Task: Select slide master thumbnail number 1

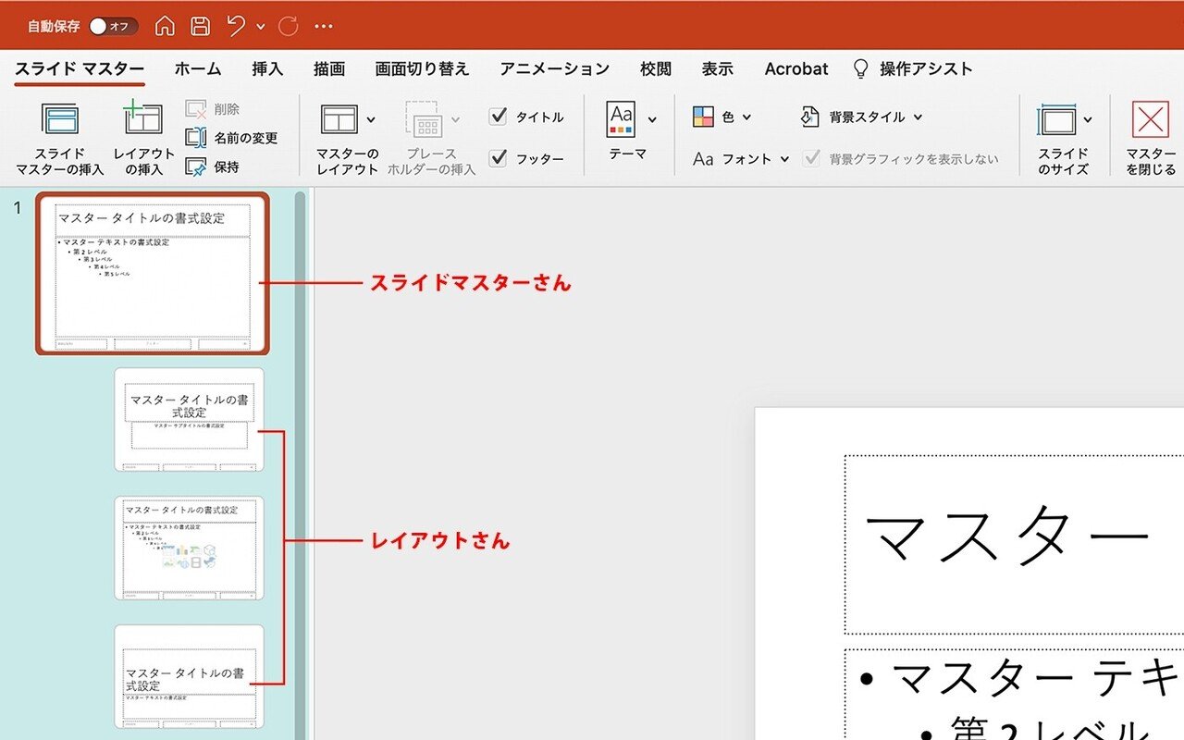Action: 153,274
